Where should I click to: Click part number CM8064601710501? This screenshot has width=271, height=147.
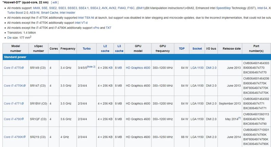pos(256,130)
